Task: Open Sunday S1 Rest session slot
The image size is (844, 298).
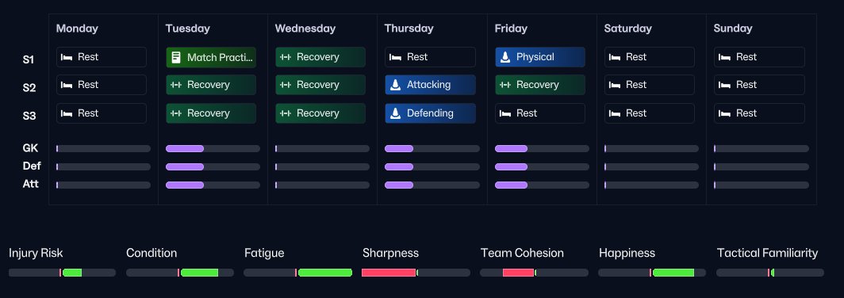Action: (x=759, y=57)
